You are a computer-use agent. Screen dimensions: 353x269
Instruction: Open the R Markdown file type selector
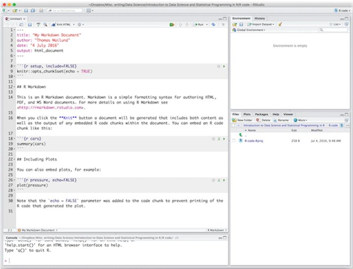[x=217, y=230]
